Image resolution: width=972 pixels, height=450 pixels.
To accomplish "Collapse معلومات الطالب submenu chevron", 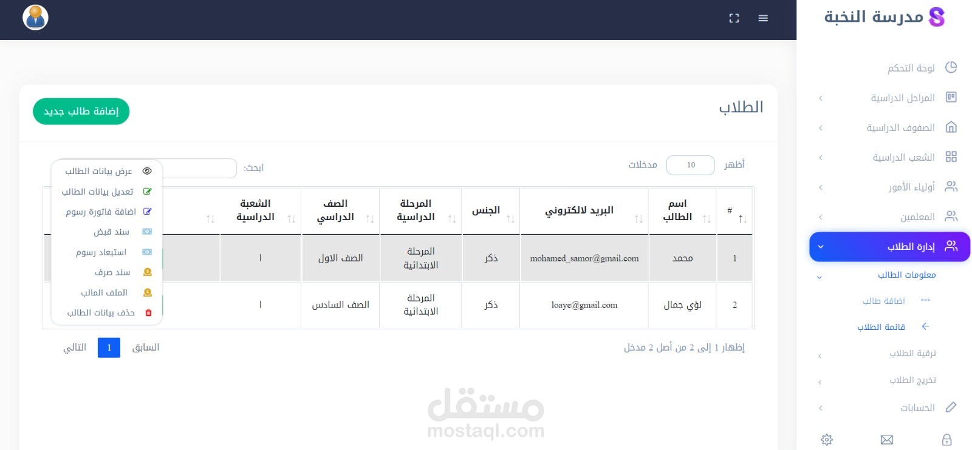I will pos(820,277).
